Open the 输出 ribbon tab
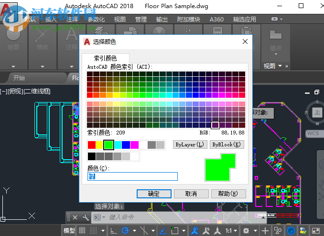Screen dimensions: 324x236 [162, 20]
